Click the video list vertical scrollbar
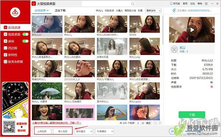Image resolution: width=221 pixels, height=137 pixels. tap(163, 30)
